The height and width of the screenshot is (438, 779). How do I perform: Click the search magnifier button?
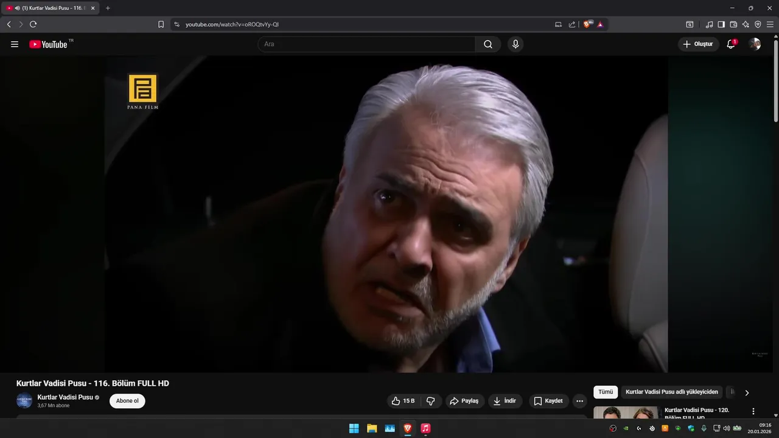click(x=488, y=44)
